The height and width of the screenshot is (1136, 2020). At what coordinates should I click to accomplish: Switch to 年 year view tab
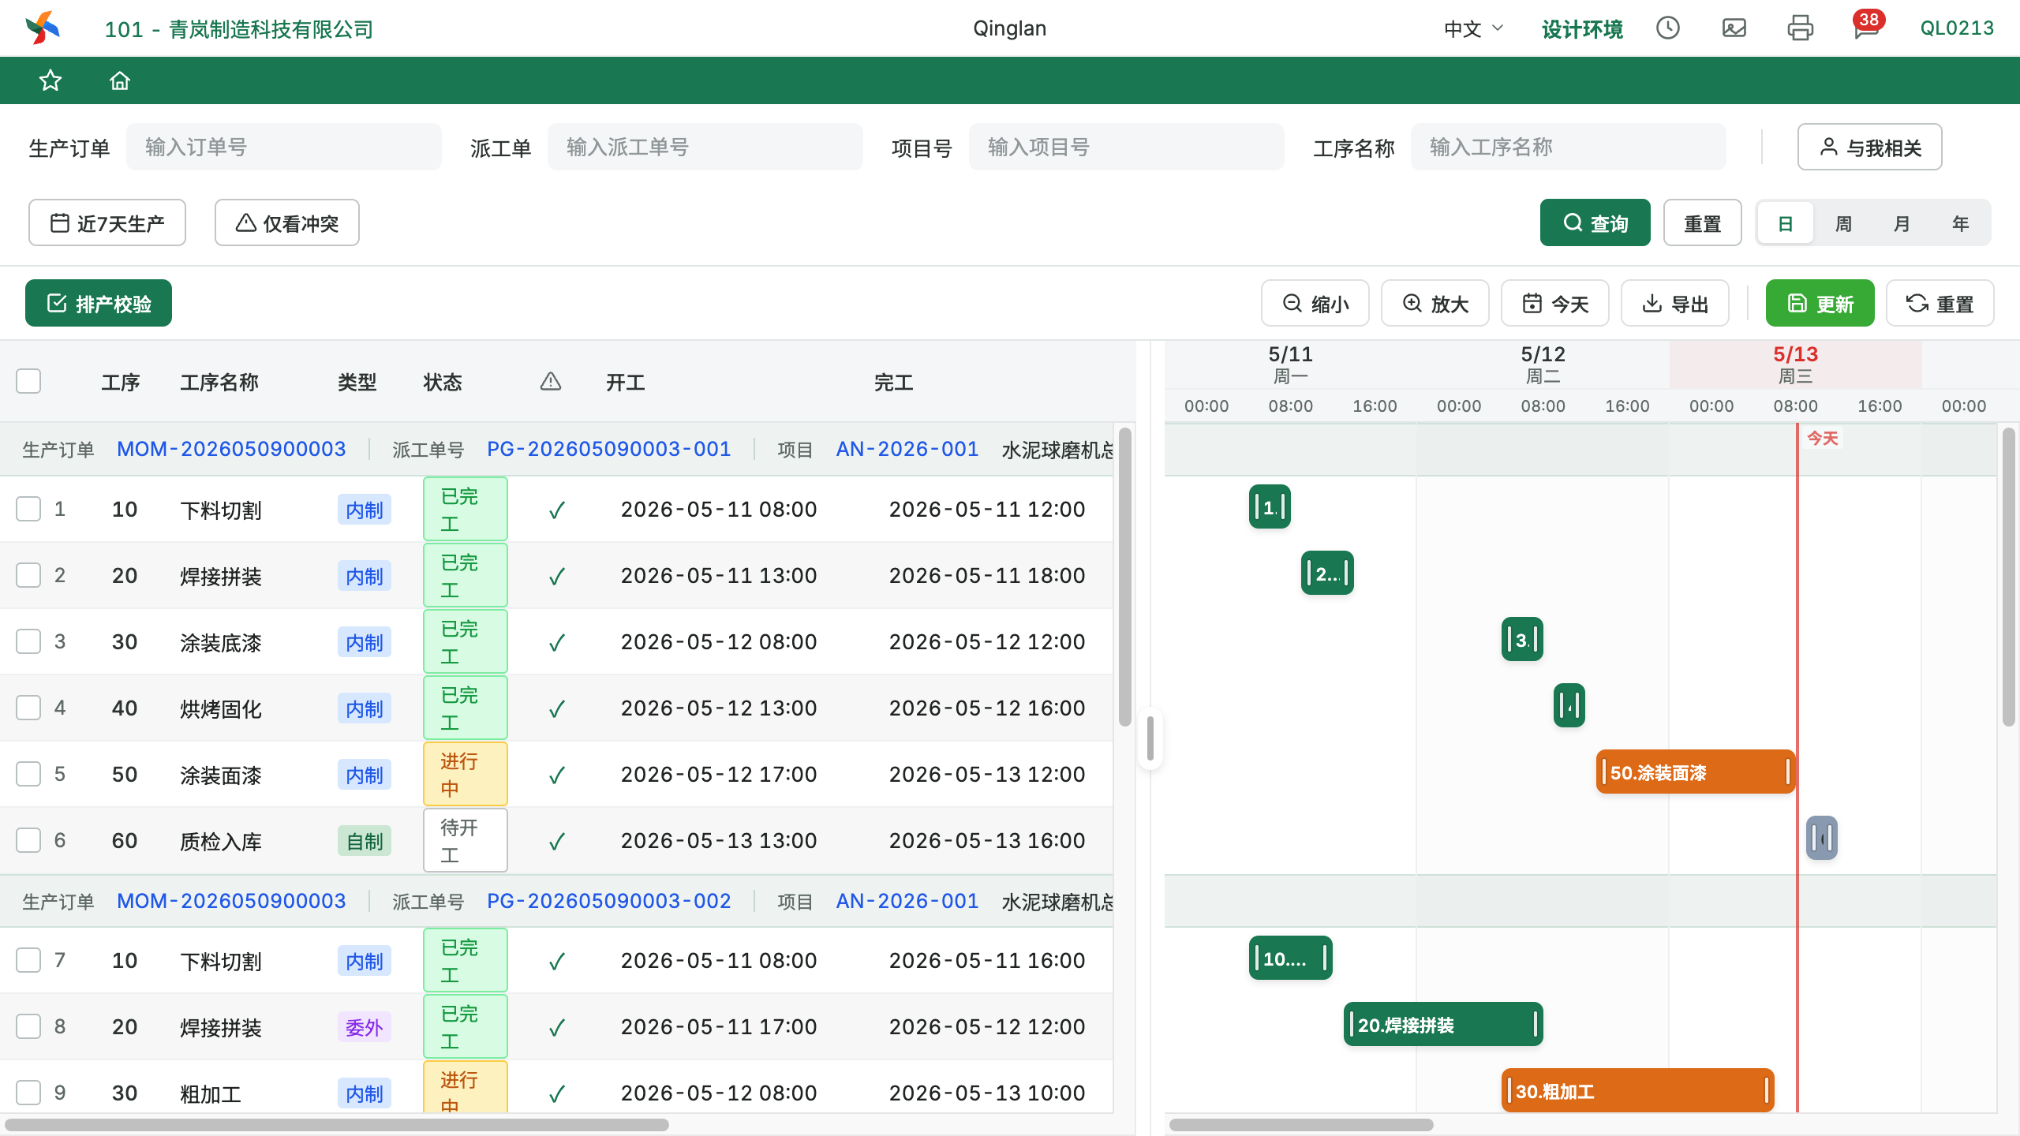coord(1961,223)
